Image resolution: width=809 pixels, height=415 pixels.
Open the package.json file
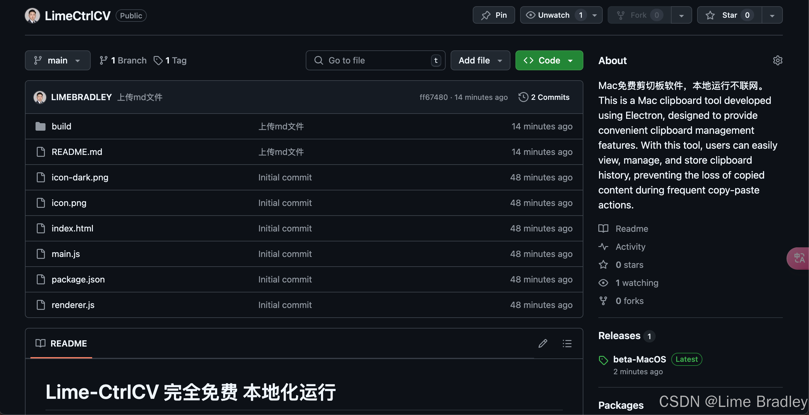tap(78, 279)
